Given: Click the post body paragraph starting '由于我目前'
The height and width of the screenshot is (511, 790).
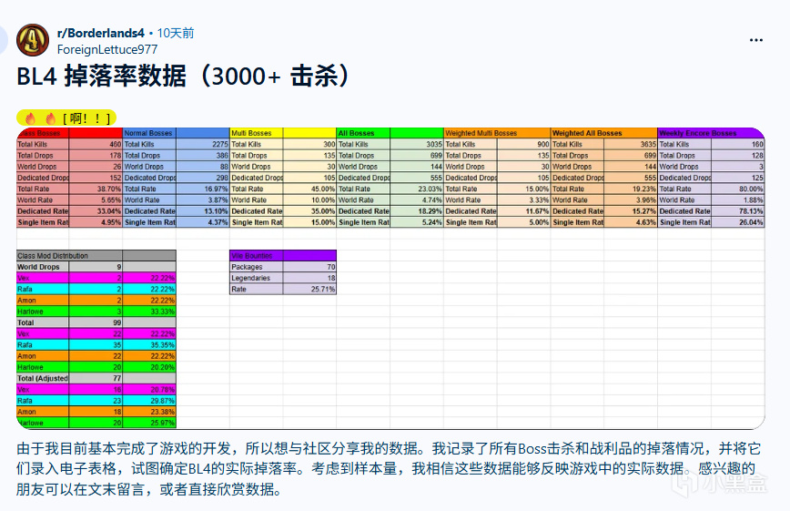Looking at the screenshot, I should coord(389,468).
